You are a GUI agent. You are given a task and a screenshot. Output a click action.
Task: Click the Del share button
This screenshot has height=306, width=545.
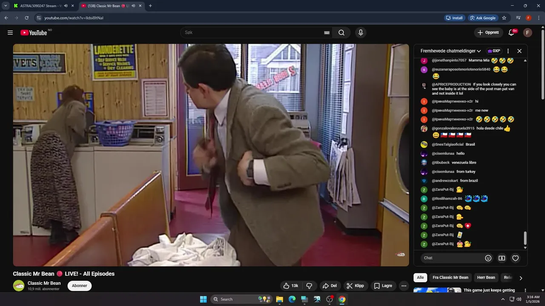click(x=330, y=286)
